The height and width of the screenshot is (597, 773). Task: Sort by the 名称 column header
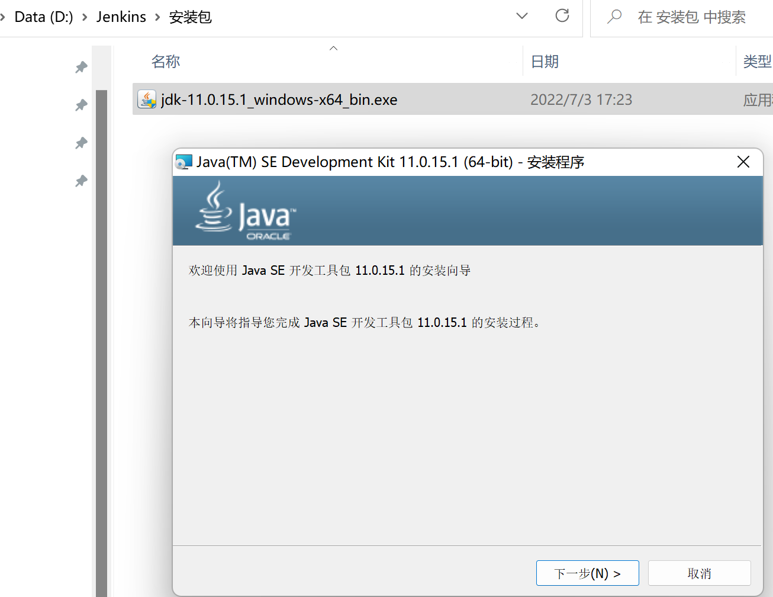tap(166, 61)
